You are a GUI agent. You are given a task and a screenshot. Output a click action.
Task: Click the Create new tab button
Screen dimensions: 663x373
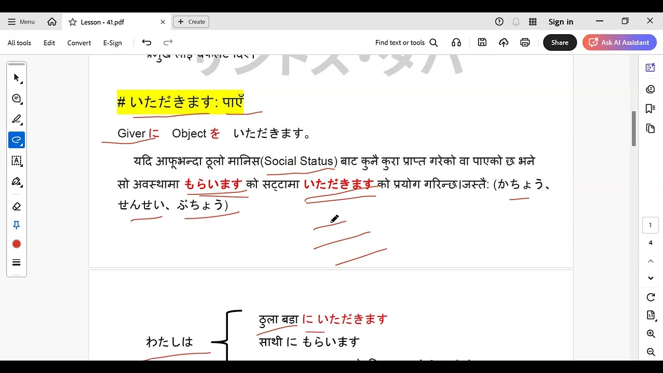tap(191, 22)
